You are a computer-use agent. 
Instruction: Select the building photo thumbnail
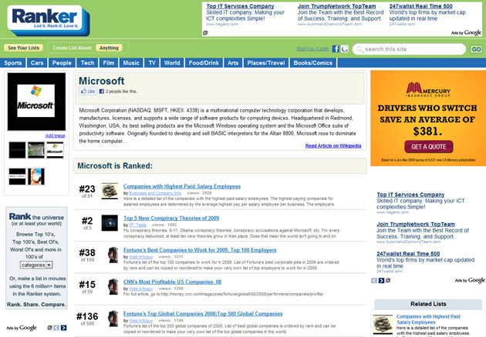(x=36, y=150)
